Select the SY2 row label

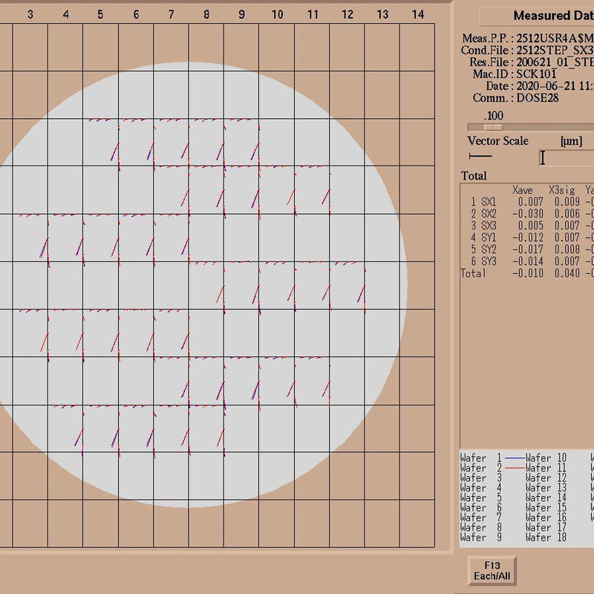[x=489, y=249]
